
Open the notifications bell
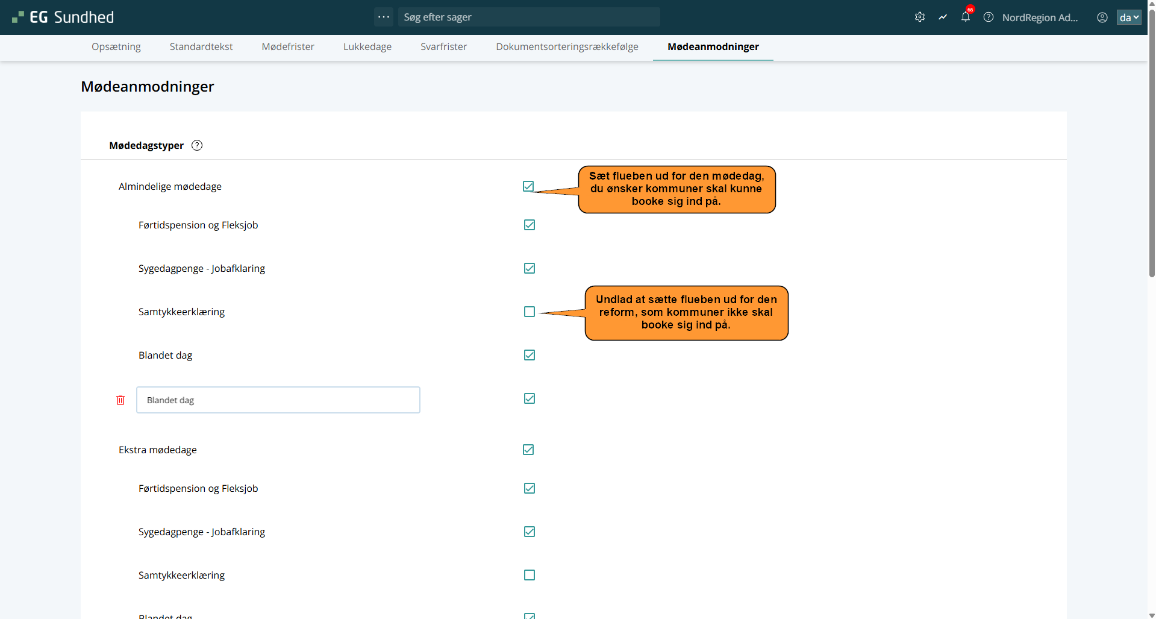click(x=966, y=17)
